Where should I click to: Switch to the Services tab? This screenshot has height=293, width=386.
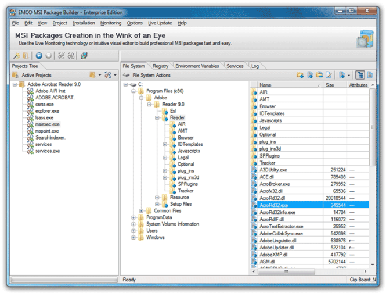click(x=235, y=66)
